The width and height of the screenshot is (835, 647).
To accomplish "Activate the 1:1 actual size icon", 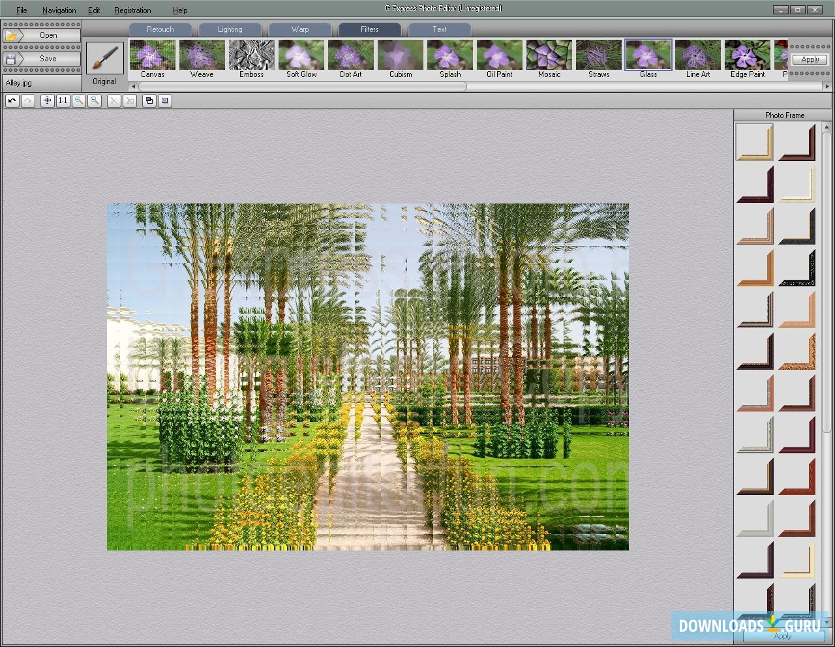I will coord(63,100).
